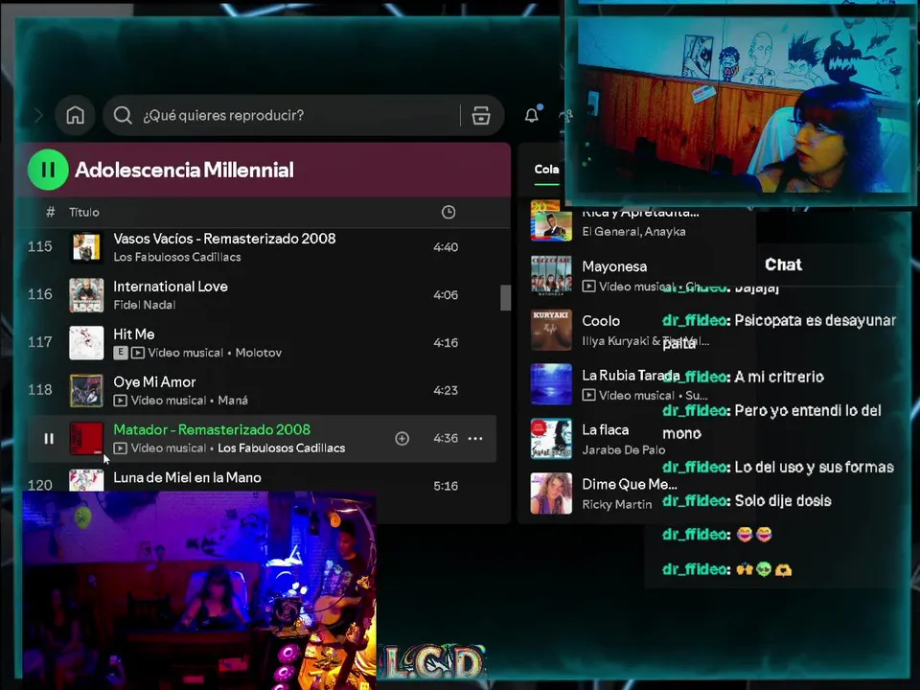Click the explicit E badge on Hit Me
This screenshot has width=920, height=690.
point(121,353)
